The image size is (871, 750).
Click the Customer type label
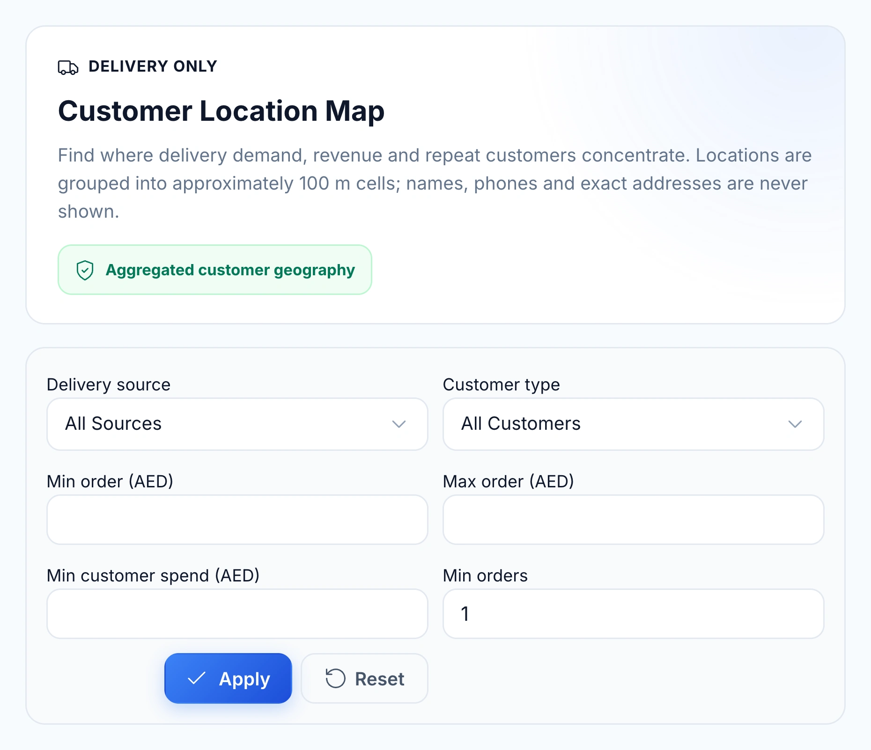pos(502,385)
